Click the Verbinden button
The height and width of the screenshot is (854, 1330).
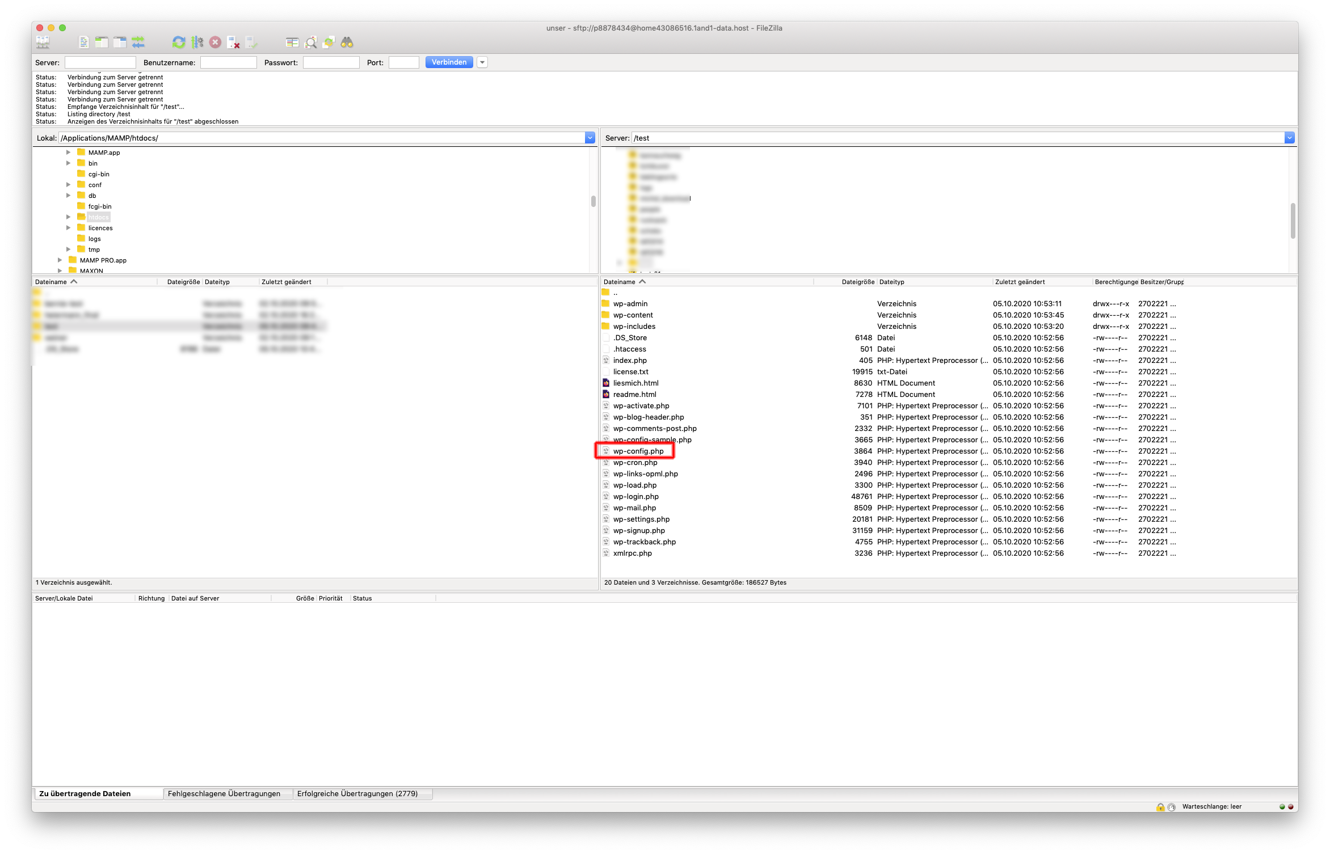tap(449, 62)
